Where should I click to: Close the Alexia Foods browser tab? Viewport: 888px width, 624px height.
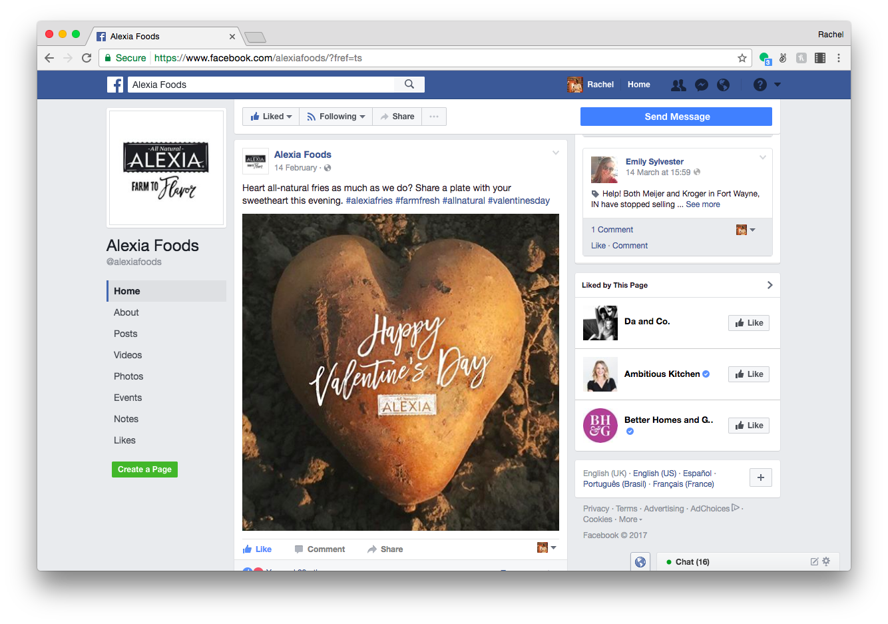click(x=232, y=37)
